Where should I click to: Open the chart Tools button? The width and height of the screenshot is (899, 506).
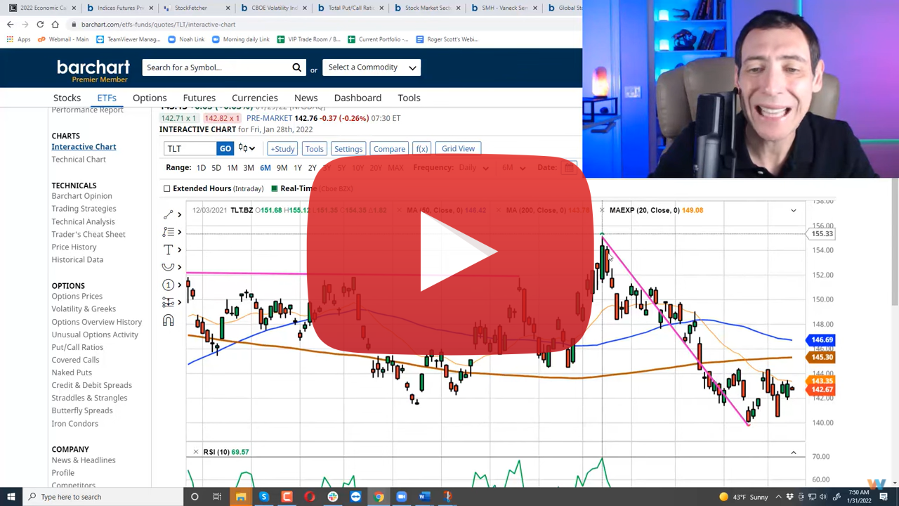click(314, 148)
